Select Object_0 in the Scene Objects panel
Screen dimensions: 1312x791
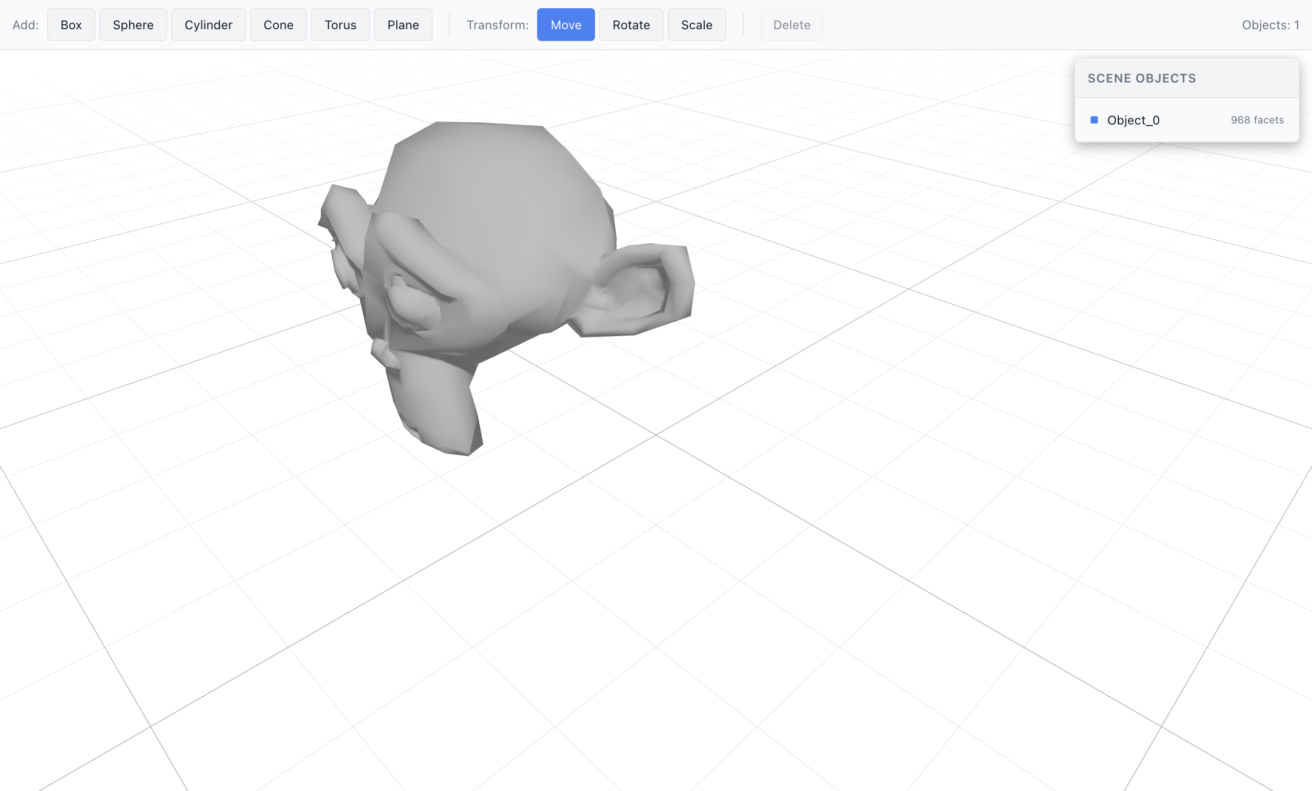coord(1133,120)
